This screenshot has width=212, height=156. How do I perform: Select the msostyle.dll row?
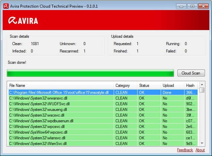pyautogui.click(x=103, y=93)
